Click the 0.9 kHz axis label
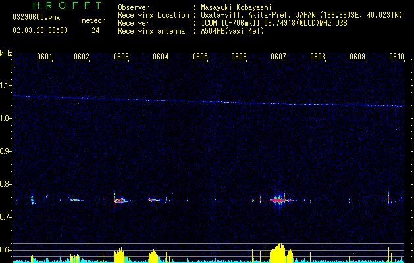This screenshot has height=263, width=414. click(x=5, y=151)
